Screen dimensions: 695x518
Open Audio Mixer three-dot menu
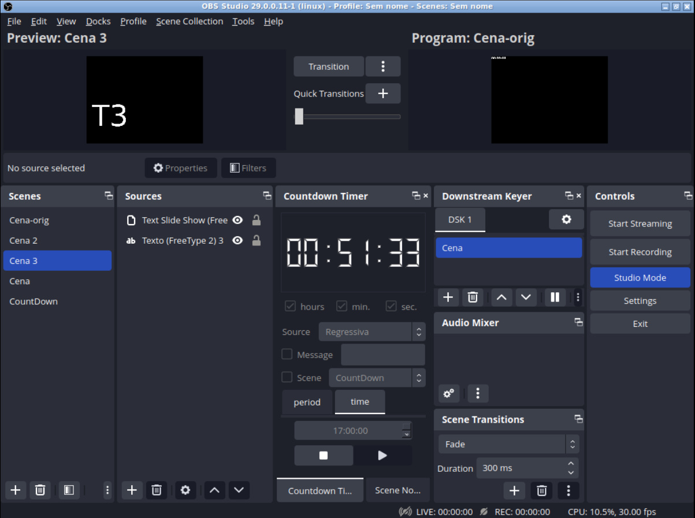pos(478,394)
